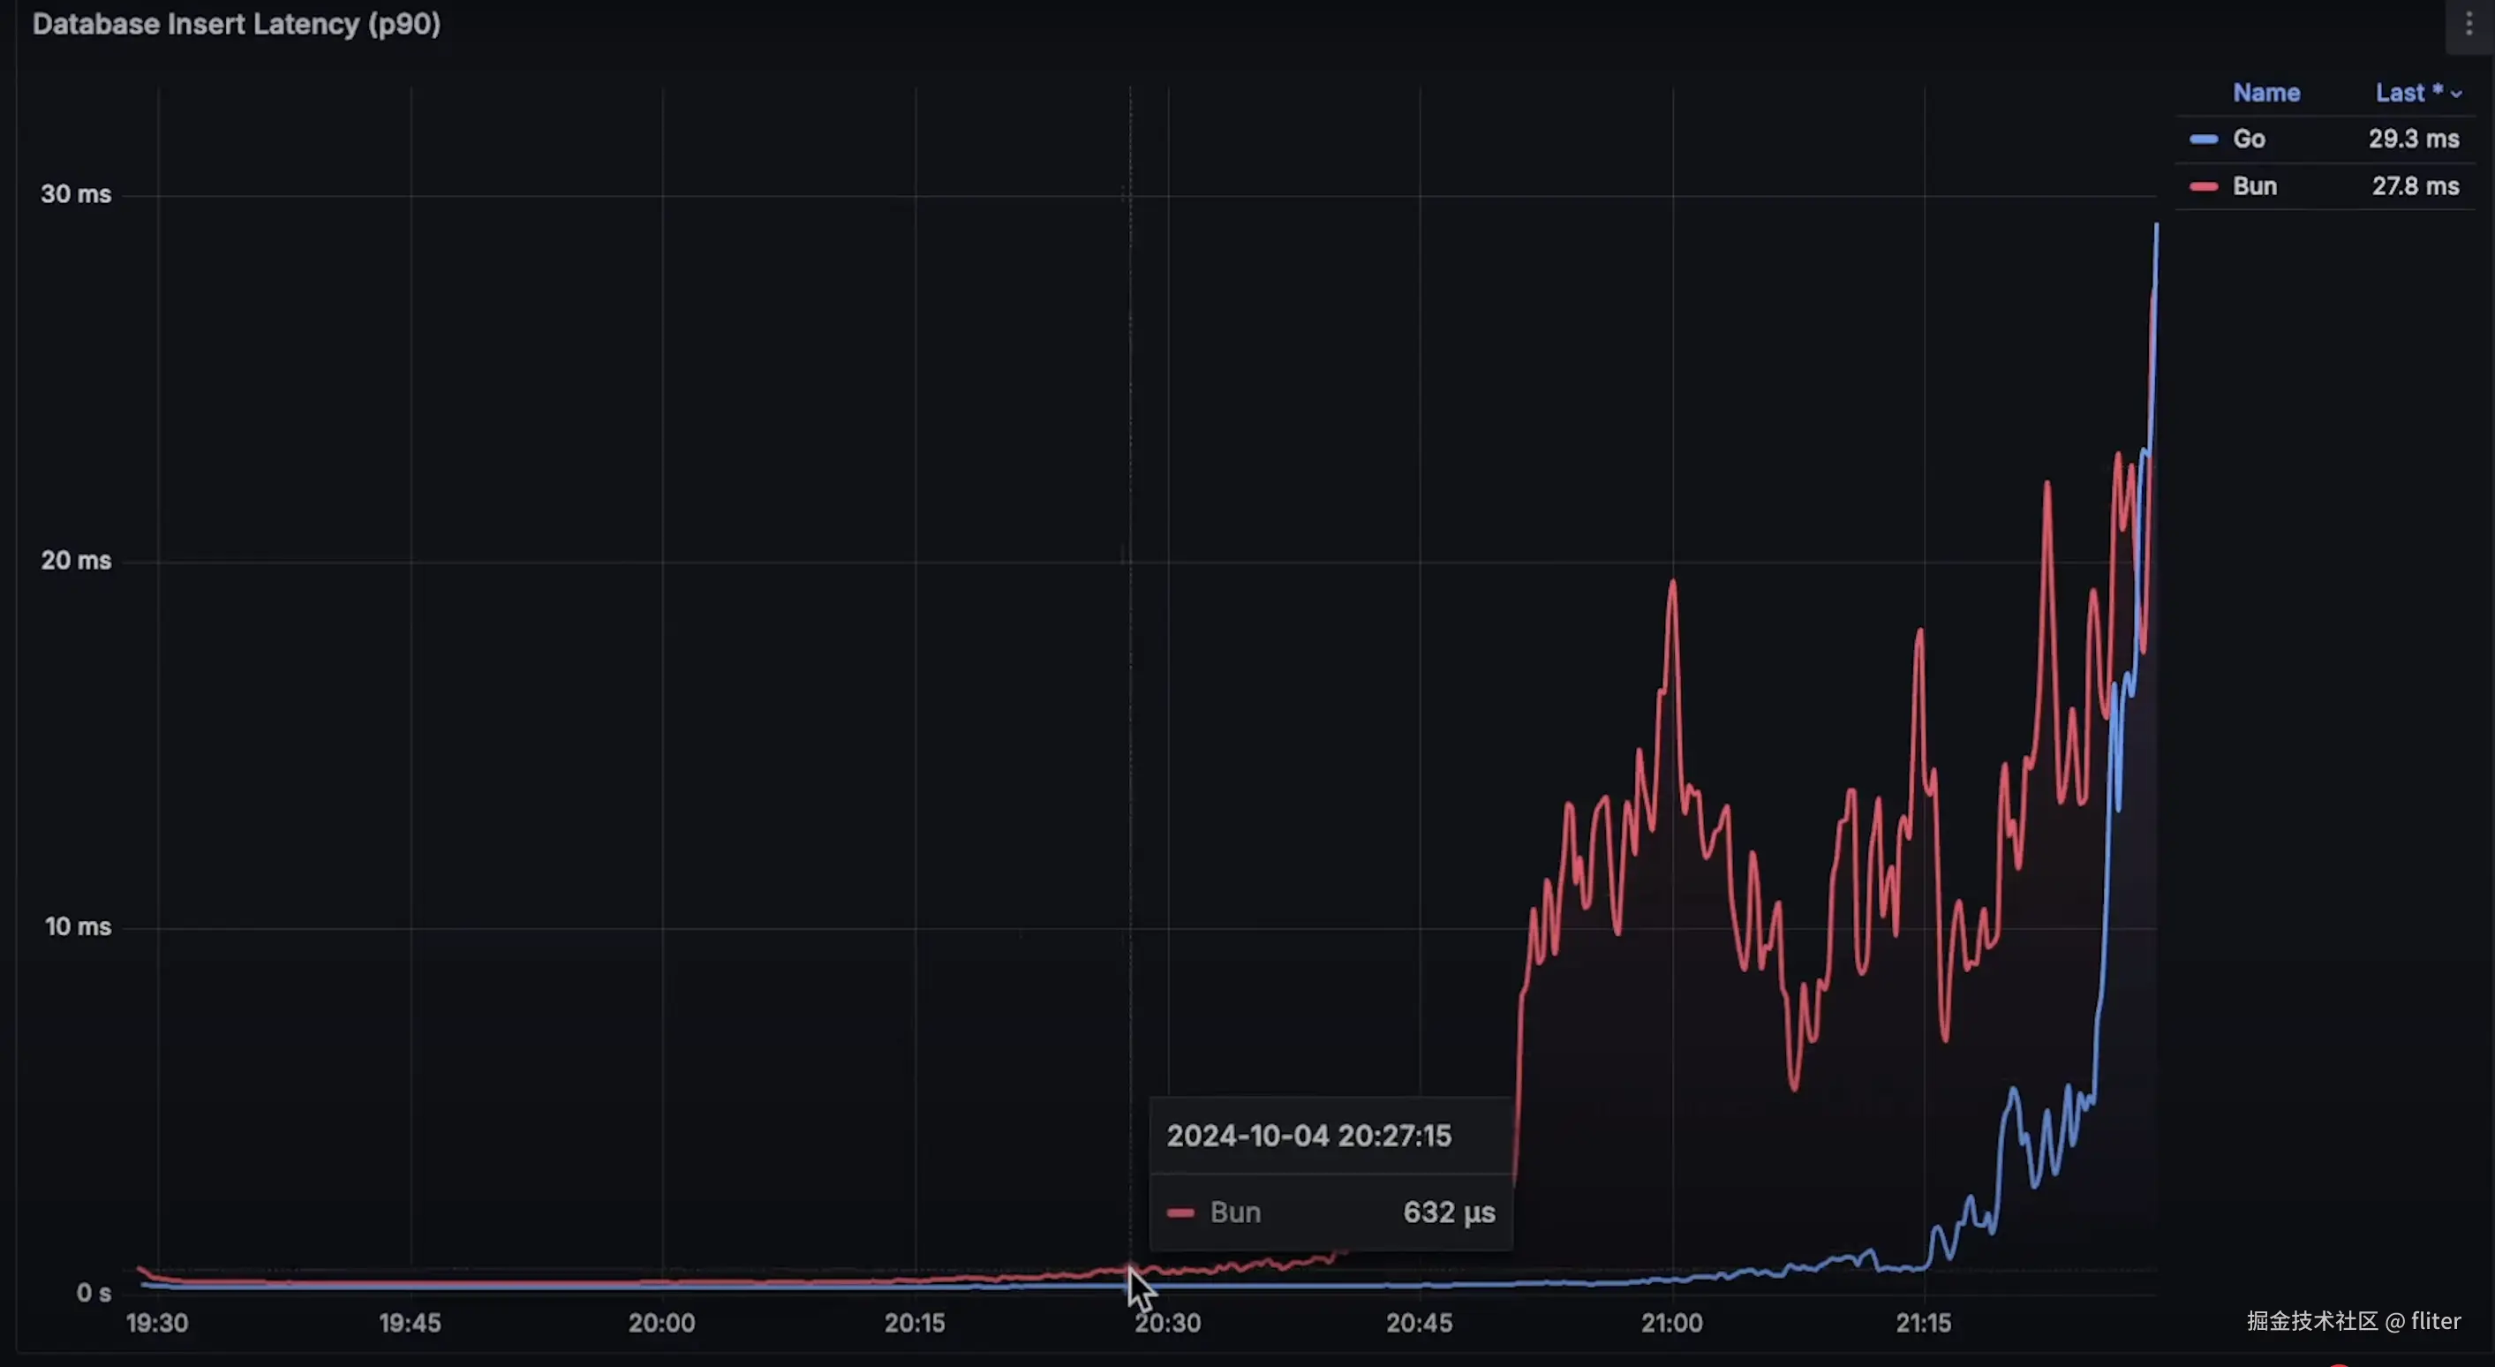
Task: Click the 10 ms y-axis label
Action: click(x=78, y=927)
